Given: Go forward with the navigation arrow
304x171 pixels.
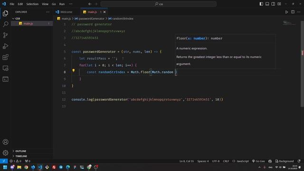Looking at the screenshot, I should [96, 4].
